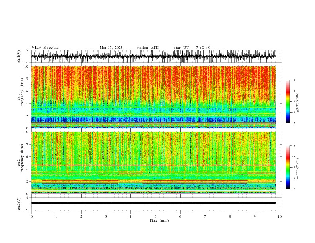Click the 'VLF Spectra' title text
The height and width of the screenshot is (243, 315).
coord(45,48)
